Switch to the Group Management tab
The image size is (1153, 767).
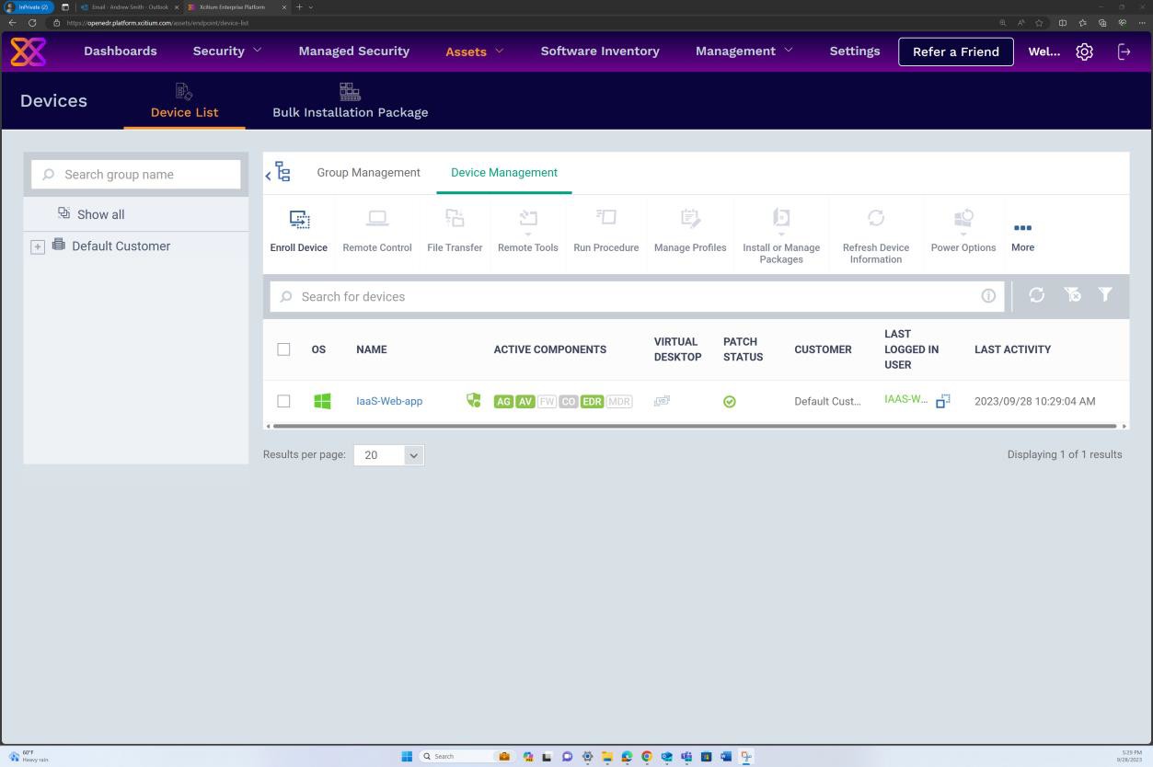click(x=368, y=172)
